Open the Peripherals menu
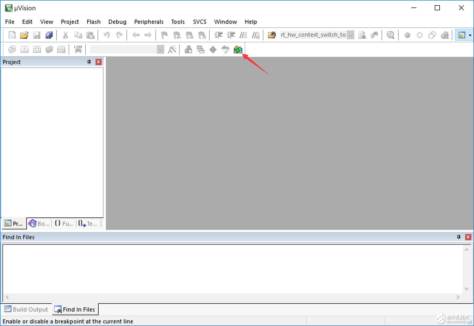This screenshot has width=474, height=326. point(149,22)
